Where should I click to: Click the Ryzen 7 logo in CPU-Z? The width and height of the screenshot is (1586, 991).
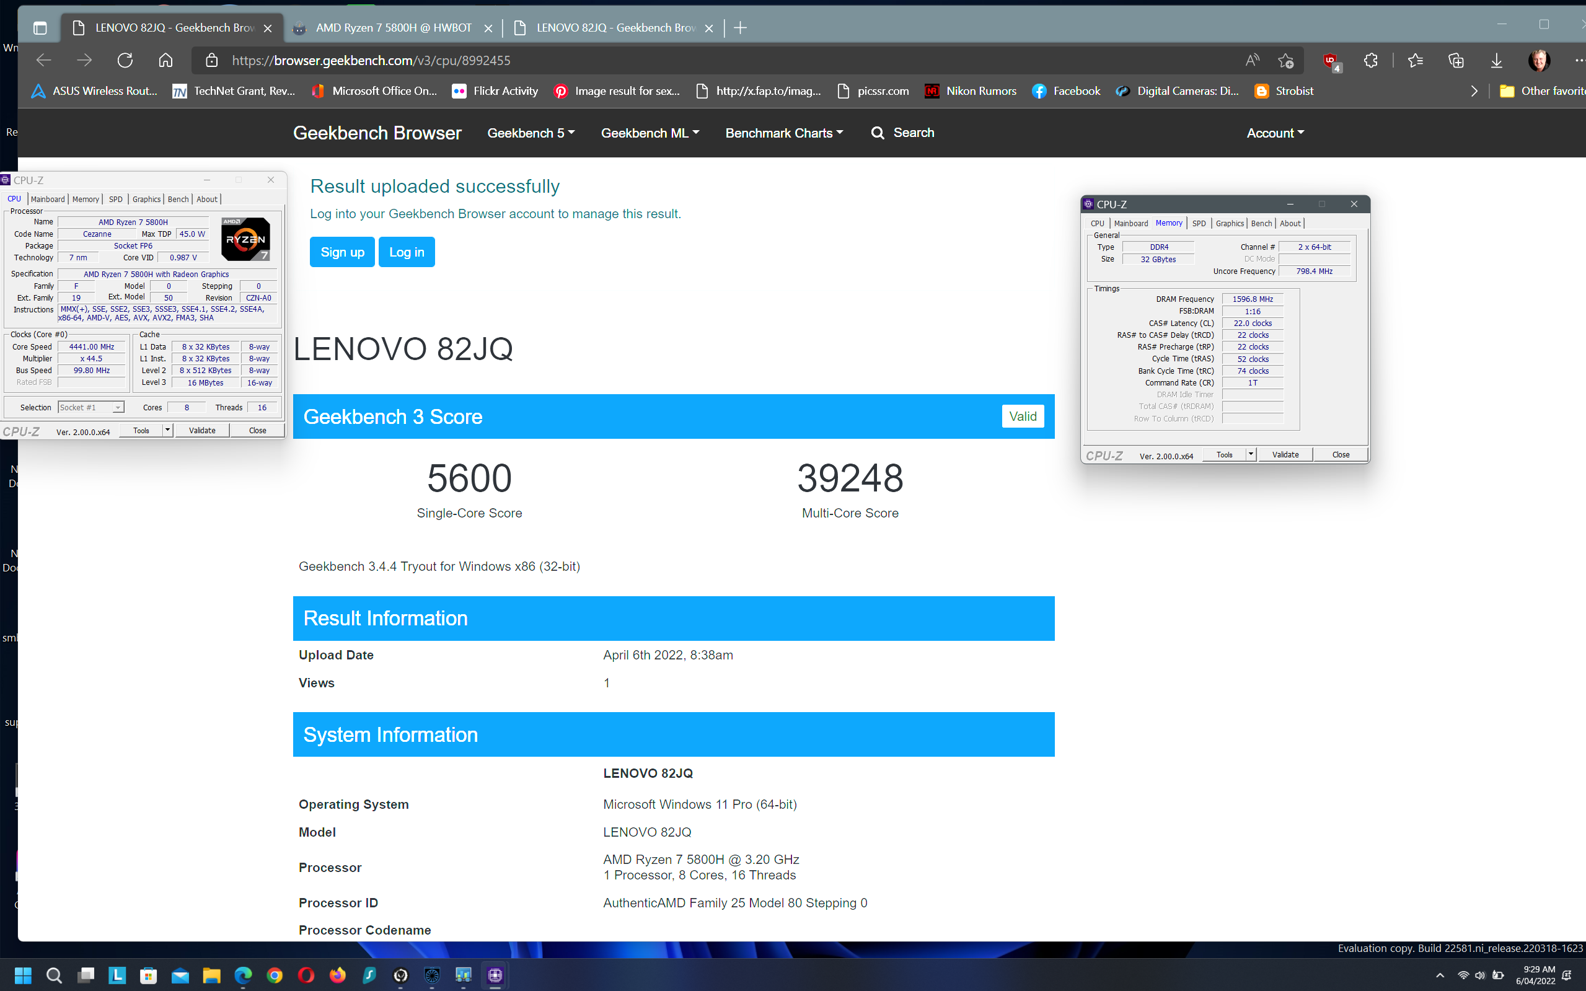pos(246,239)
